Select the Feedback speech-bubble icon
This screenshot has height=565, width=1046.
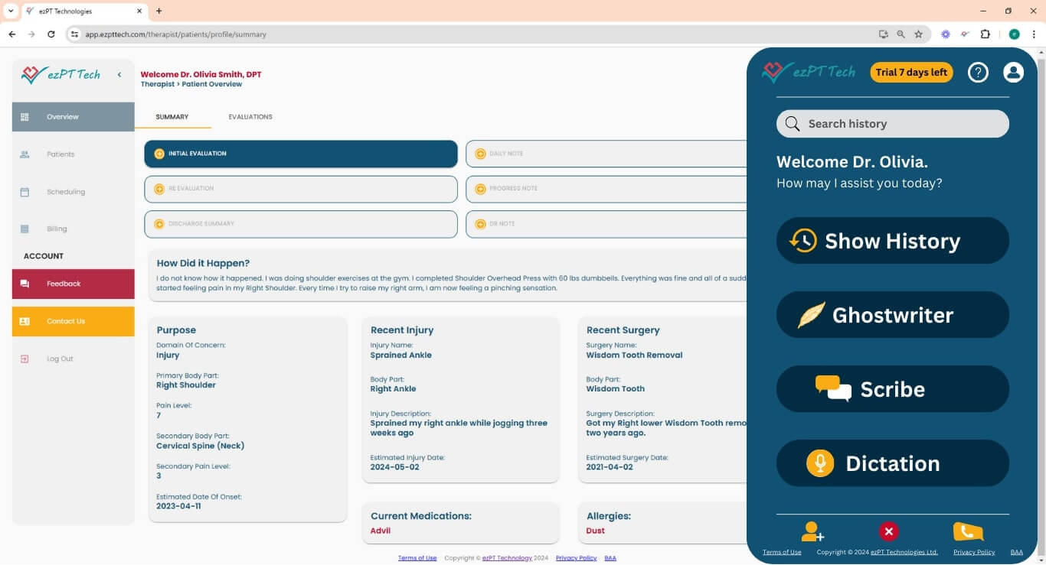tap(26, 283)
